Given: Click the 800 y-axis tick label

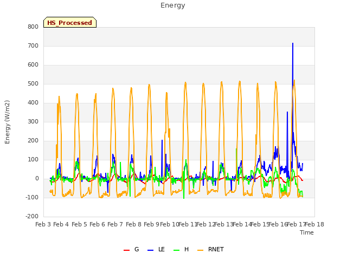Looking at the screenshot, I should coord(33,27).
